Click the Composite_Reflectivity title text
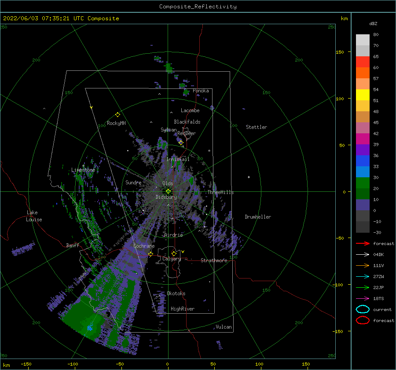Image resolution: width=396 pixels, height=370 pixels. pos(198,7)
